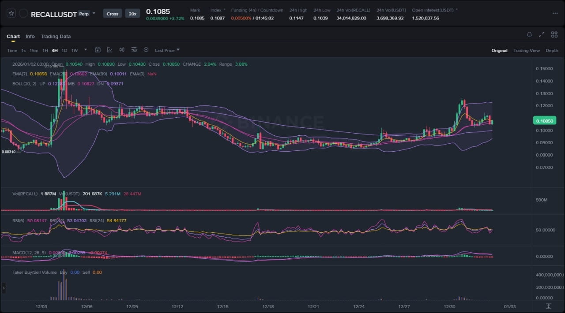
Task: Open the technical indicators line-chart icon
Action: (x=109, y=50)
